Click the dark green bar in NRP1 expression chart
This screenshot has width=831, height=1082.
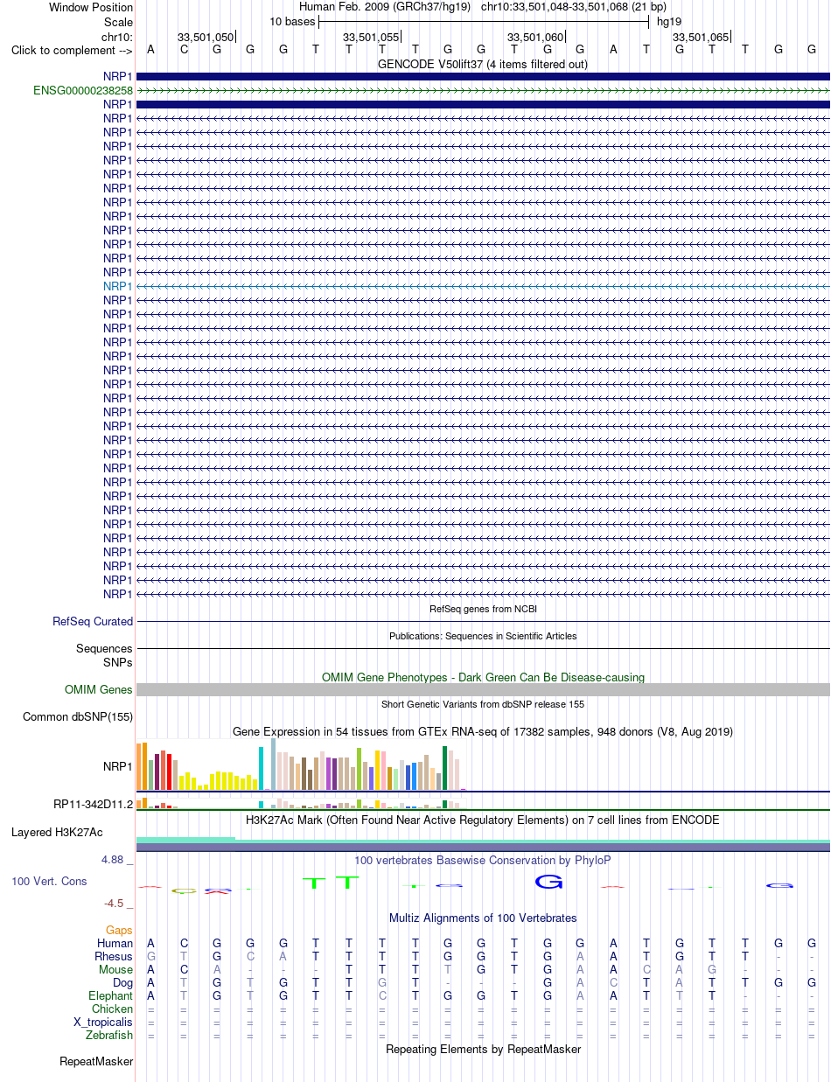(445, 768)
